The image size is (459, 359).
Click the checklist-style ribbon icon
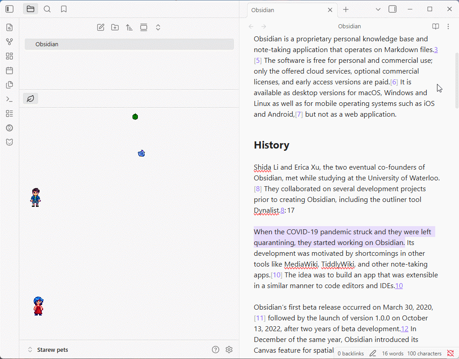coord(9,114)
